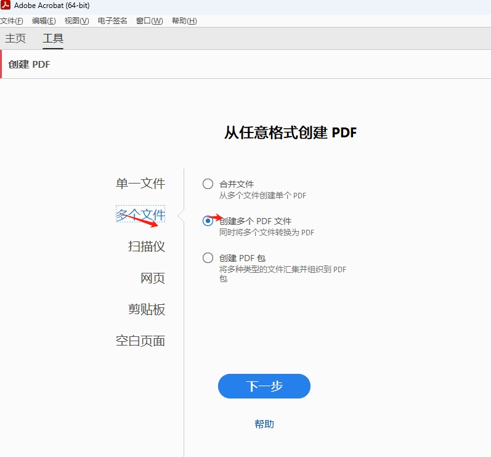Click the 帮助 link below 下一步
This screenshot has height=457, width=491.
(x=264, y=424)
